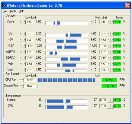Raise CPU Fan low limit using spinner
Viewport: 132px width, 124px height.
point(21,79)
